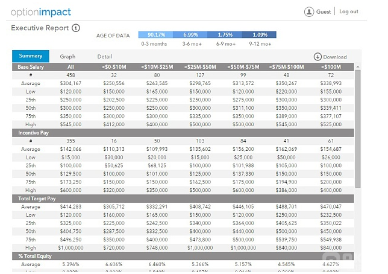Open the Graph tab
Image resolution: width=388 pixels, height=274 pixels.
coord(67,57)
